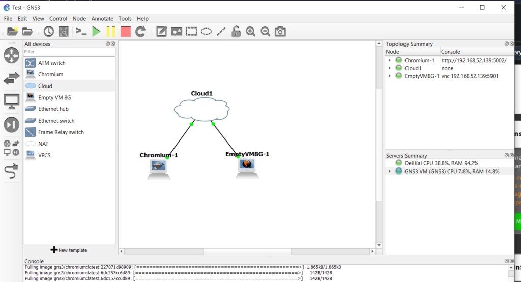
Task: Select Chromium in device list
Action: point(69,74)
